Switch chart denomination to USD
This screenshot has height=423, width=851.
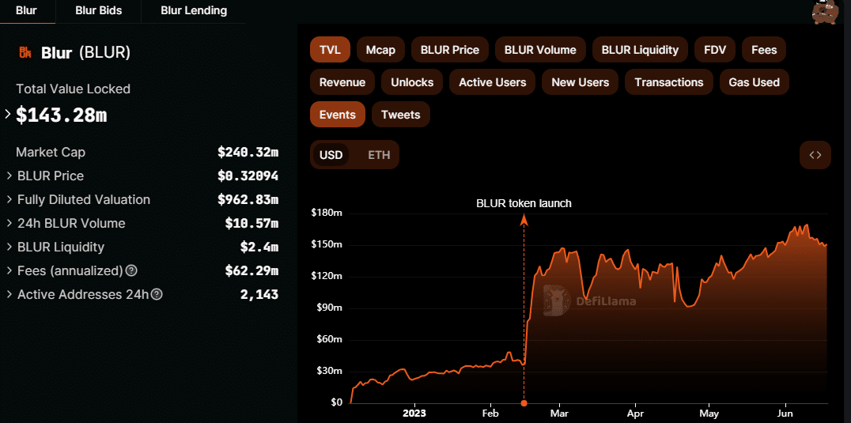331,154
